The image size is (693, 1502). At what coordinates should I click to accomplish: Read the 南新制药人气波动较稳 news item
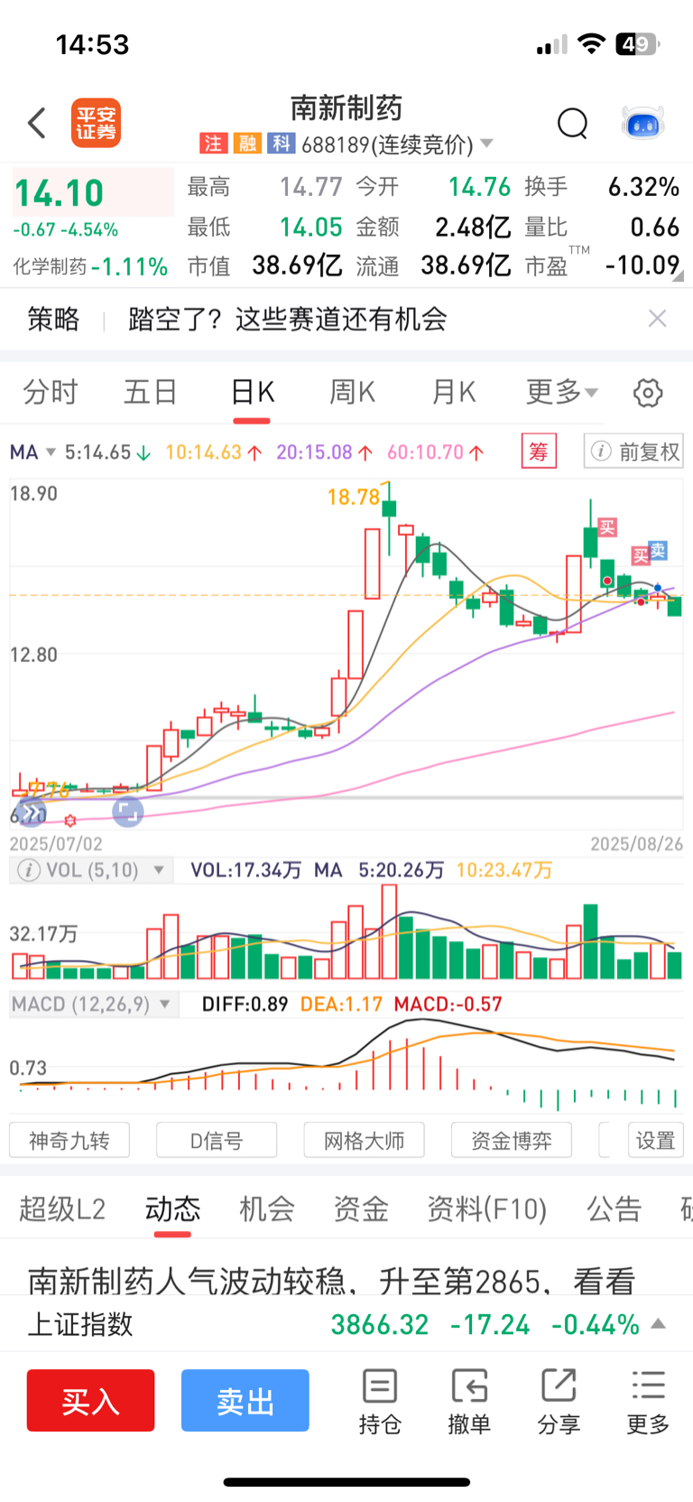pyautogui.click(x=332, y=1281)
